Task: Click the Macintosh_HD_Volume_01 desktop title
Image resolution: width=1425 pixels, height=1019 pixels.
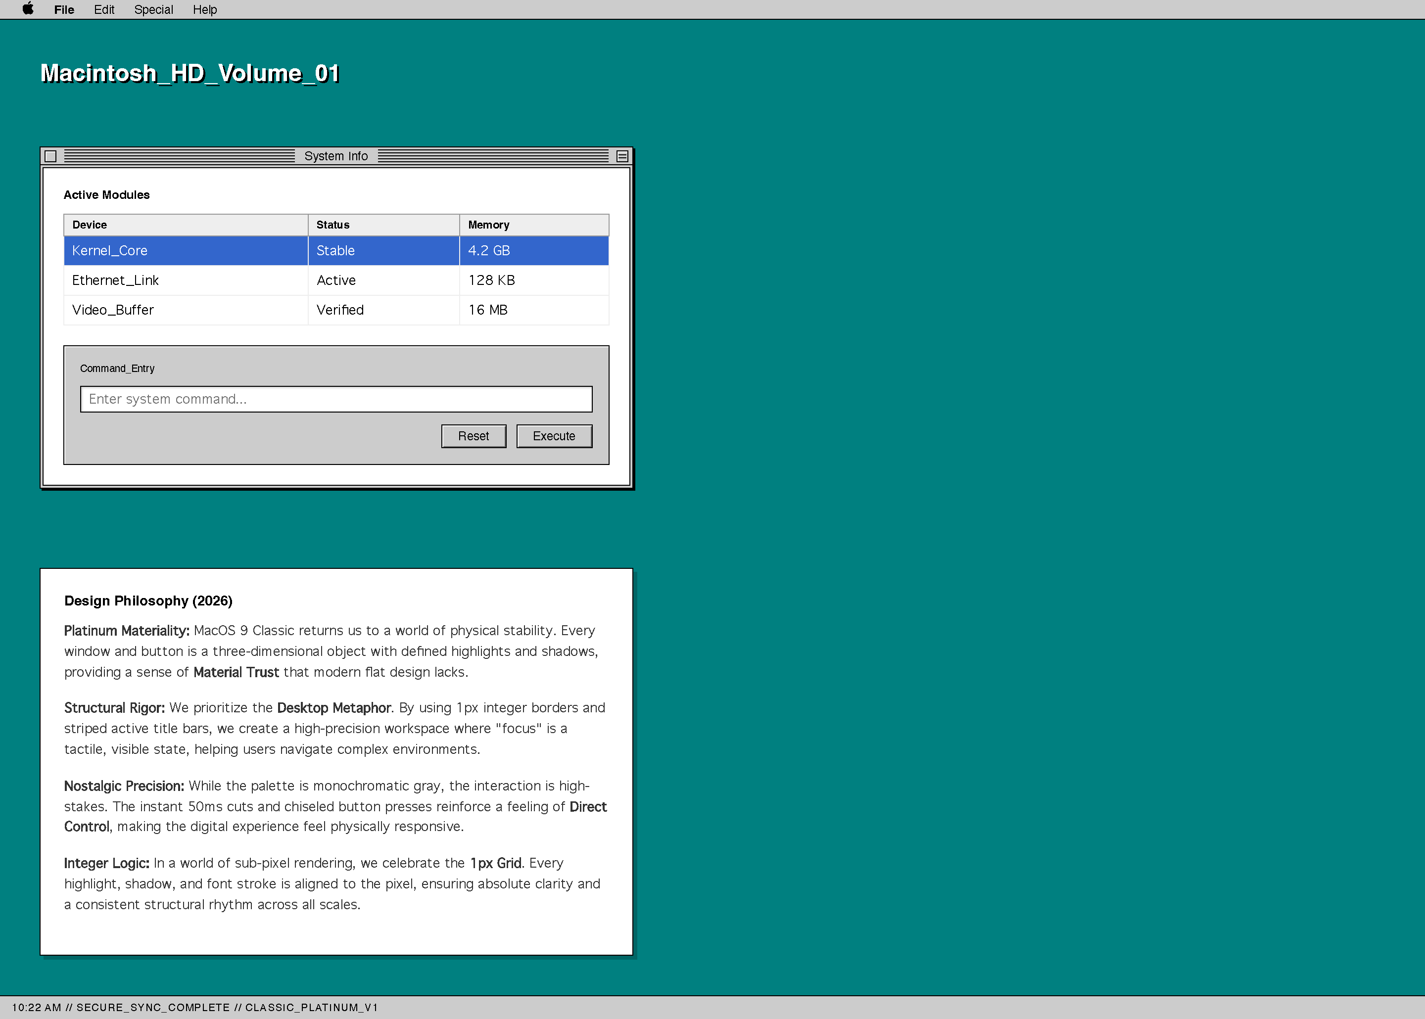Action: click(190, 73)
